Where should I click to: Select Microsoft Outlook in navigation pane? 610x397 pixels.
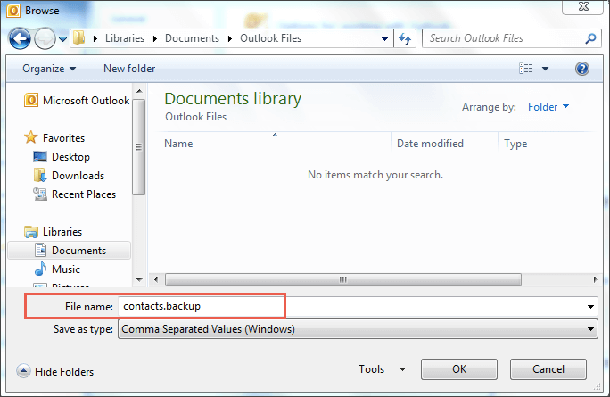tap(77, 101)
